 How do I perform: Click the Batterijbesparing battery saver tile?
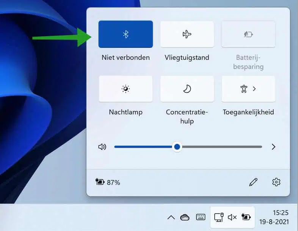click(248, 34)
